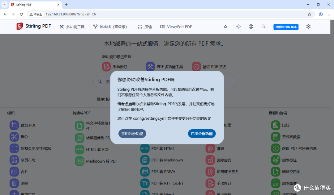Click 启用分析功能 button

202,134
